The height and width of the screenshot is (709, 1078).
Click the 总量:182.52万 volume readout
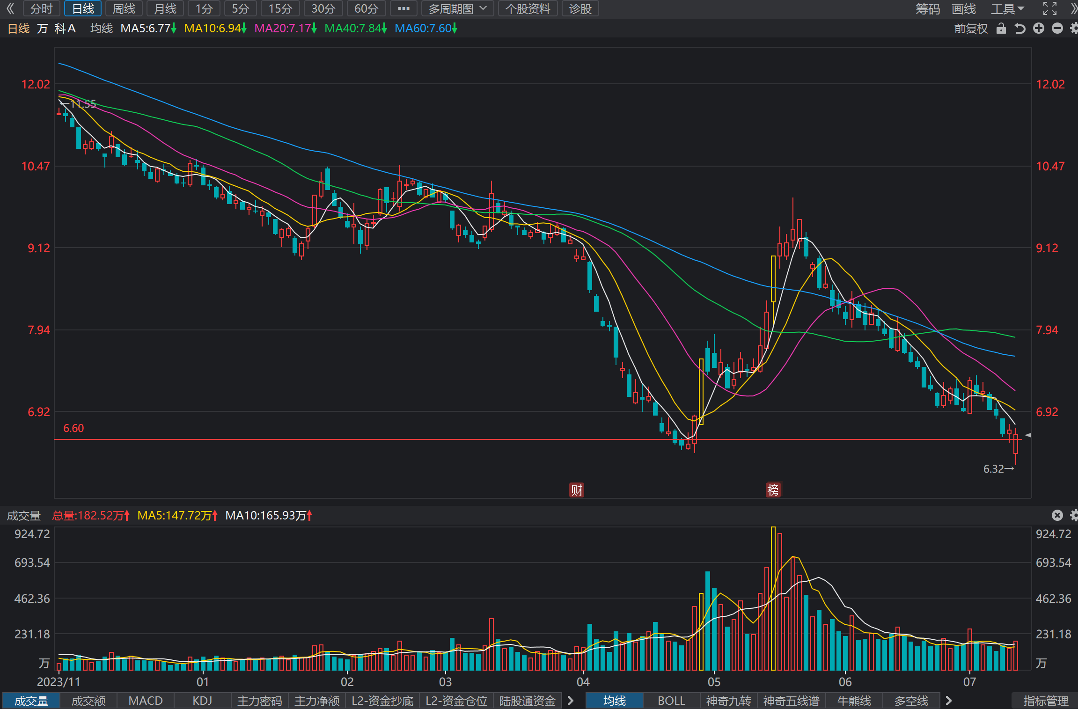click(91, 516)
